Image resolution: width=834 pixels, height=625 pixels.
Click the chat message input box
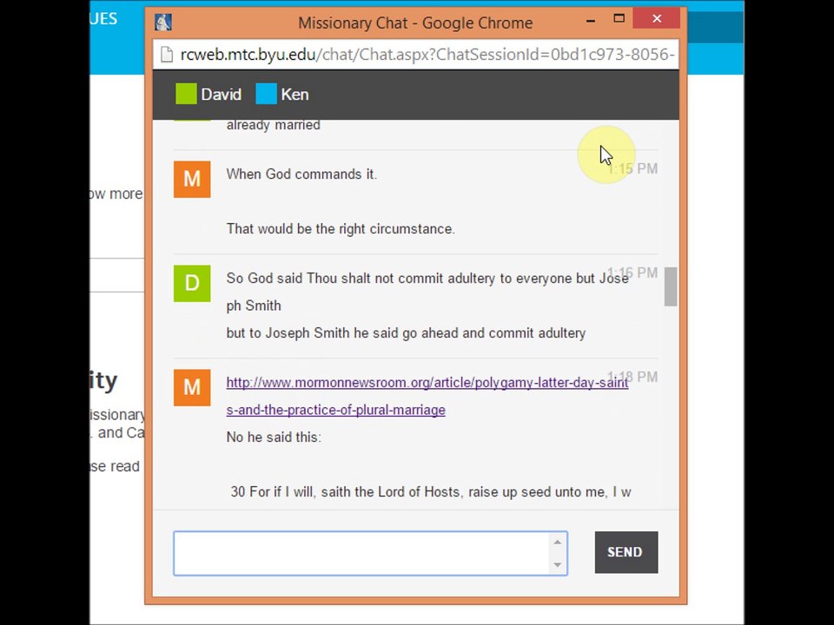(x=370, y=553)
